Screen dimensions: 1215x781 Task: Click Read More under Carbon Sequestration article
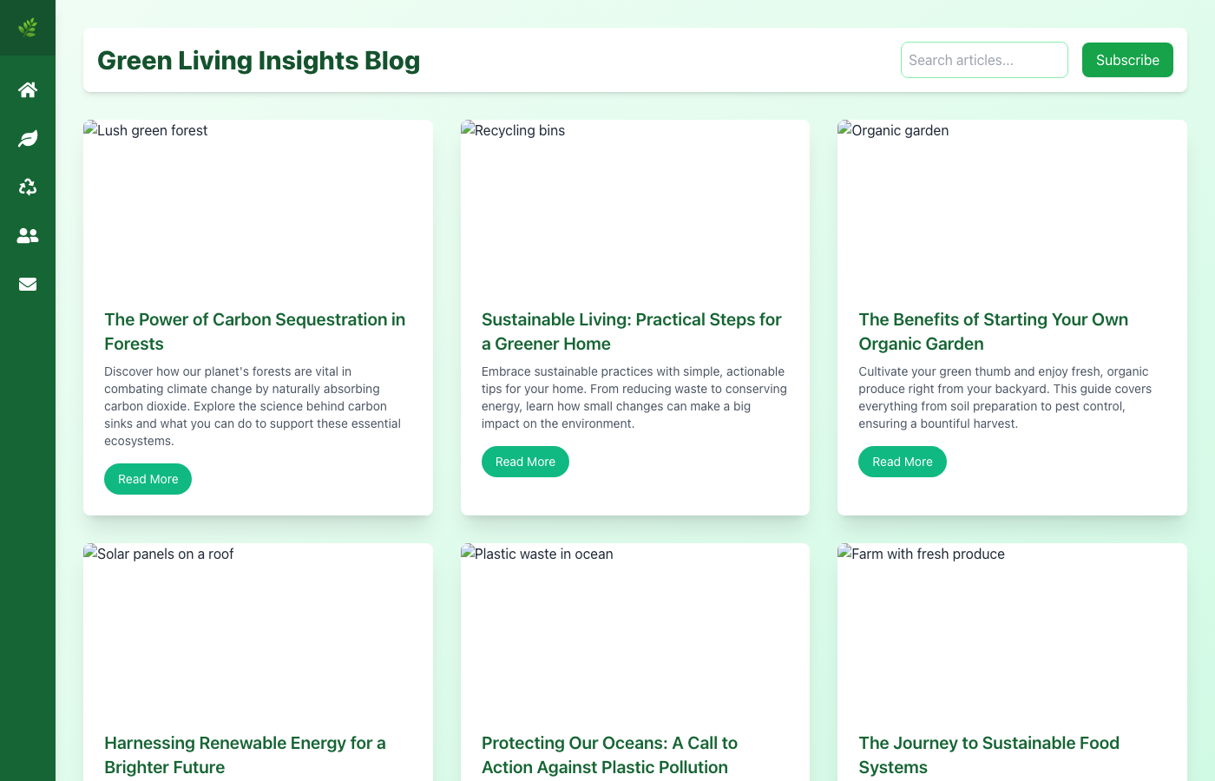pyautogui.click(x=148, y=478)
